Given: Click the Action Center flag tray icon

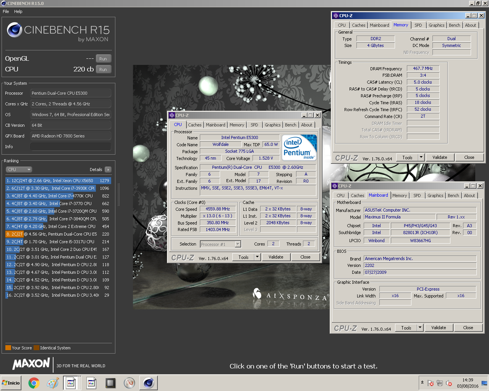Looking at the screenshot, I should 431,383.
